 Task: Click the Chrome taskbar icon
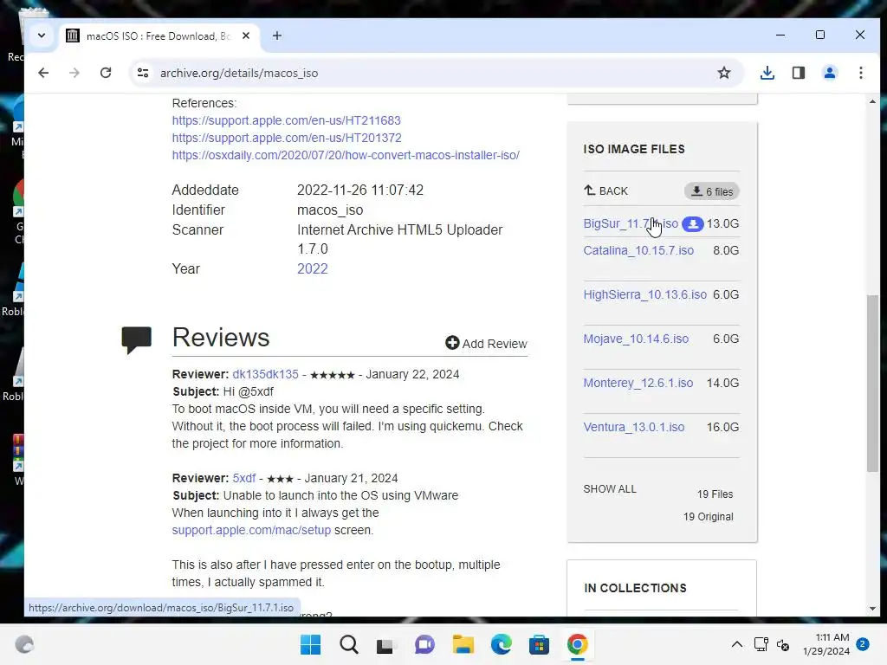(x=578, y=644)
